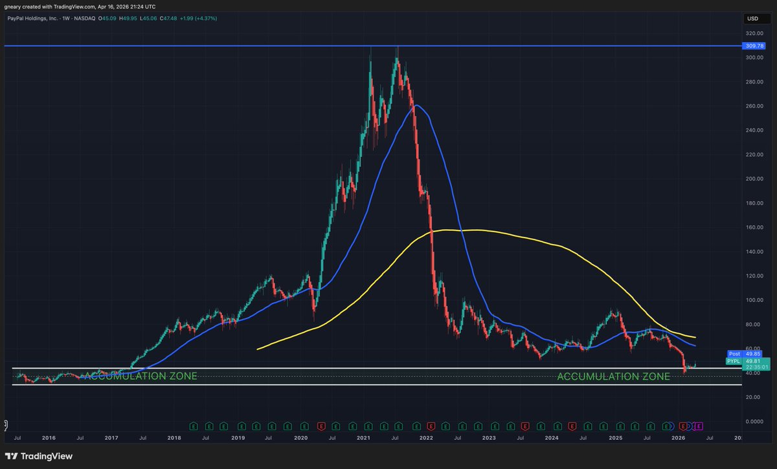The height and width of the screenshot is (469, 777).
Task: Select the red earnings marker near mid-2020
Action: tap(322, 426)
